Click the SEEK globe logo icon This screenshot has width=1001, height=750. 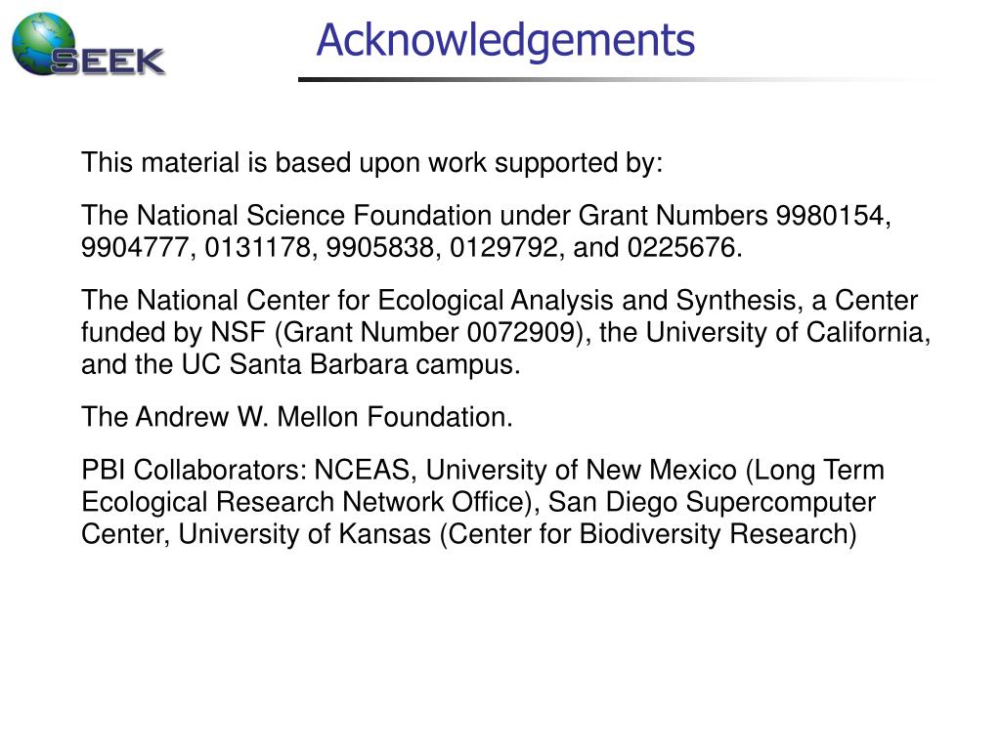point(41,41)
